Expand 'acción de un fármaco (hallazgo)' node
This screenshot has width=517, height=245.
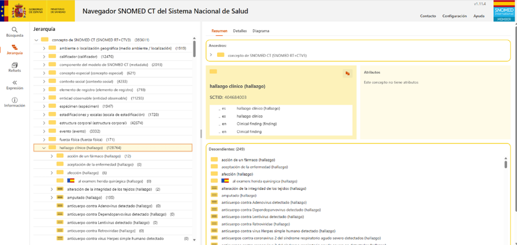point(52,156)
